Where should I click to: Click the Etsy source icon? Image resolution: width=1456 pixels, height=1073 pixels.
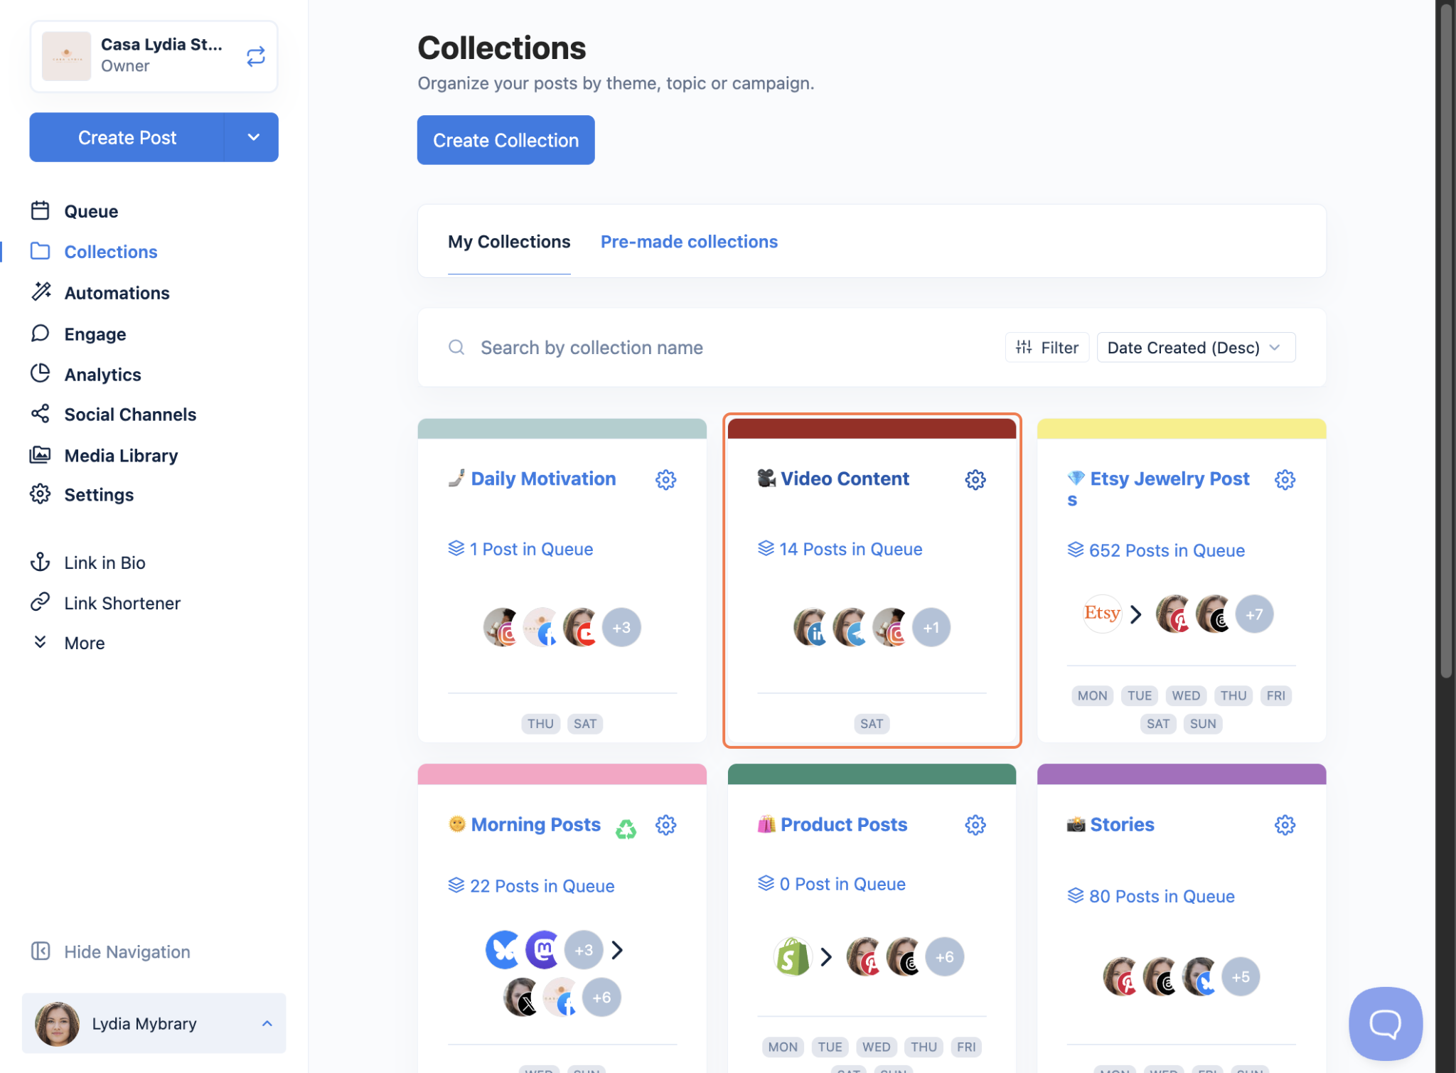click(x=1101, y=613)
